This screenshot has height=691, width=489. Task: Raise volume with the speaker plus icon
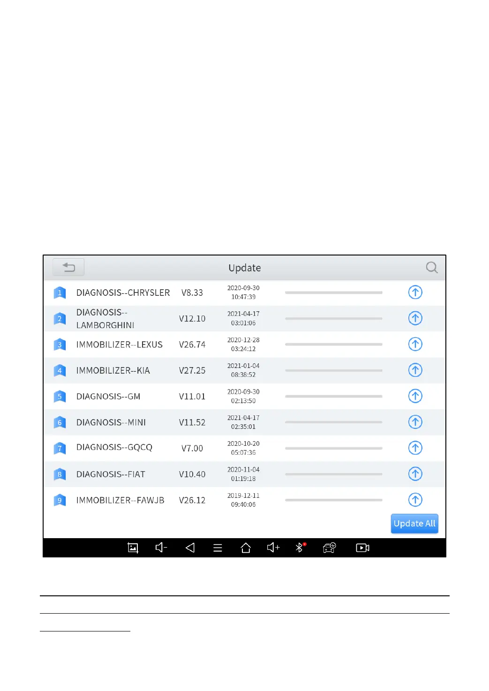tap(273, 548)
